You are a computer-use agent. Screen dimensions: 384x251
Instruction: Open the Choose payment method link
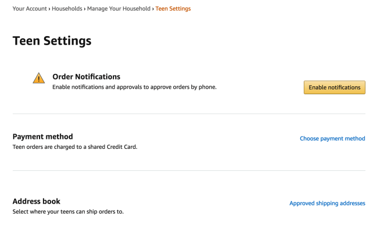click(x=332, y=138)
